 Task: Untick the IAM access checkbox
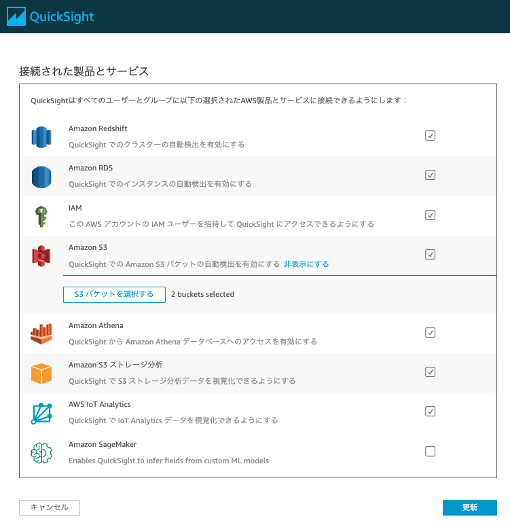click(x=431, y=215)
